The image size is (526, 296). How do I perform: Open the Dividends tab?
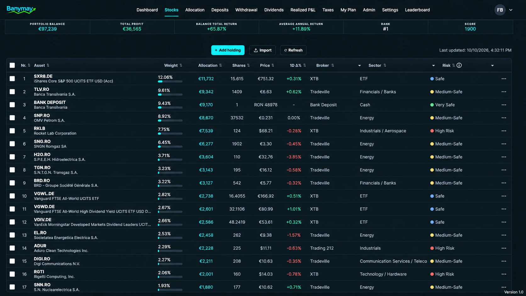274,10
